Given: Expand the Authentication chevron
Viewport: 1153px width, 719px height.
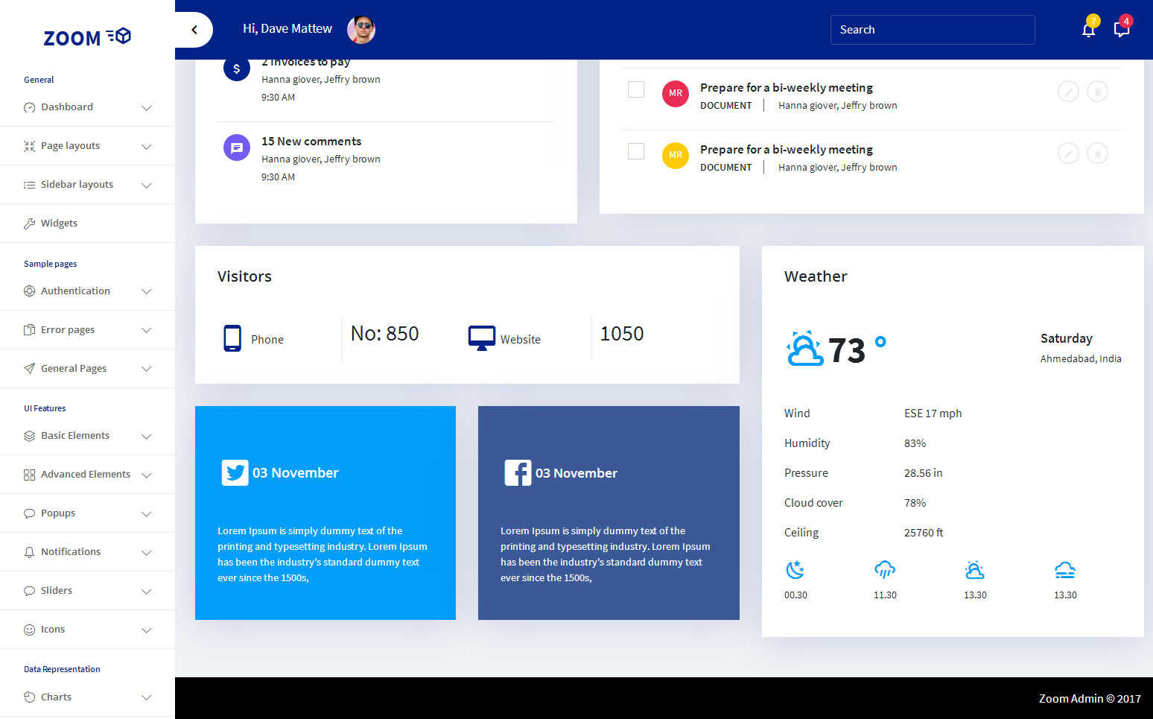Looking at the screenshot, I should pos(147,291).
